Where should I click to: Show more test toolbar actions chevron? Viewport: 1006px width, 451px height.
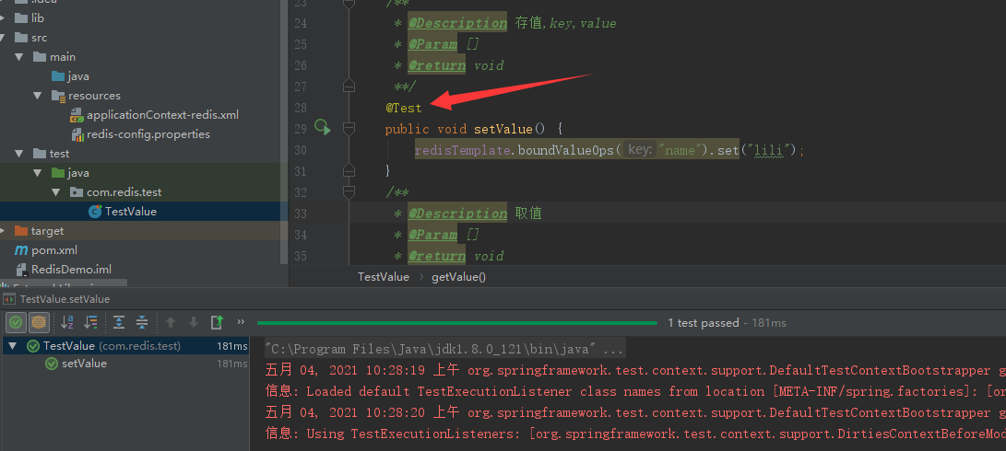241,322
